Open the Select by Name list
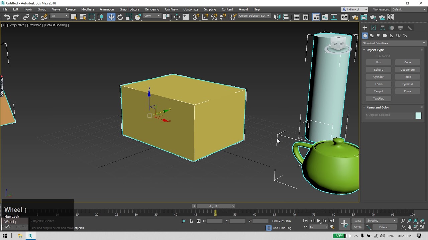Screen dimensions: 428x240 [x=83, y=17]
